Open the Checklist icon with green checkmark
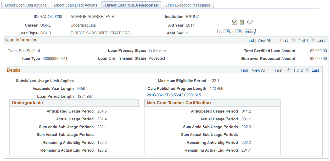The height and width of the screenshot is (161, 330). pos(242,22)
